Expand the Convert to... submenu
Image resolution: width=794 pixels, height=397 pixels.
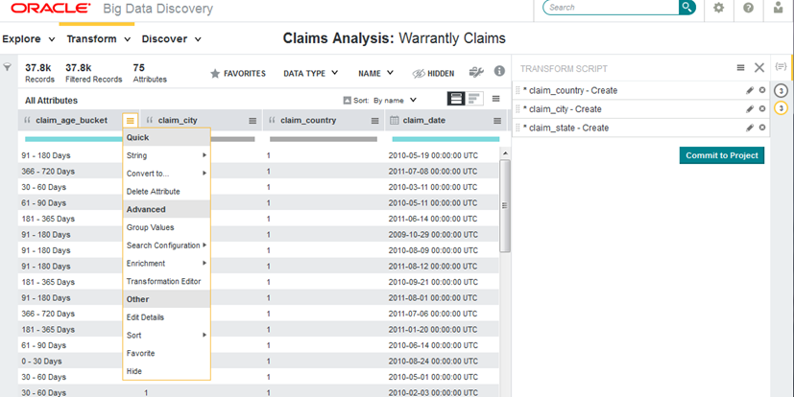(166, 174)
